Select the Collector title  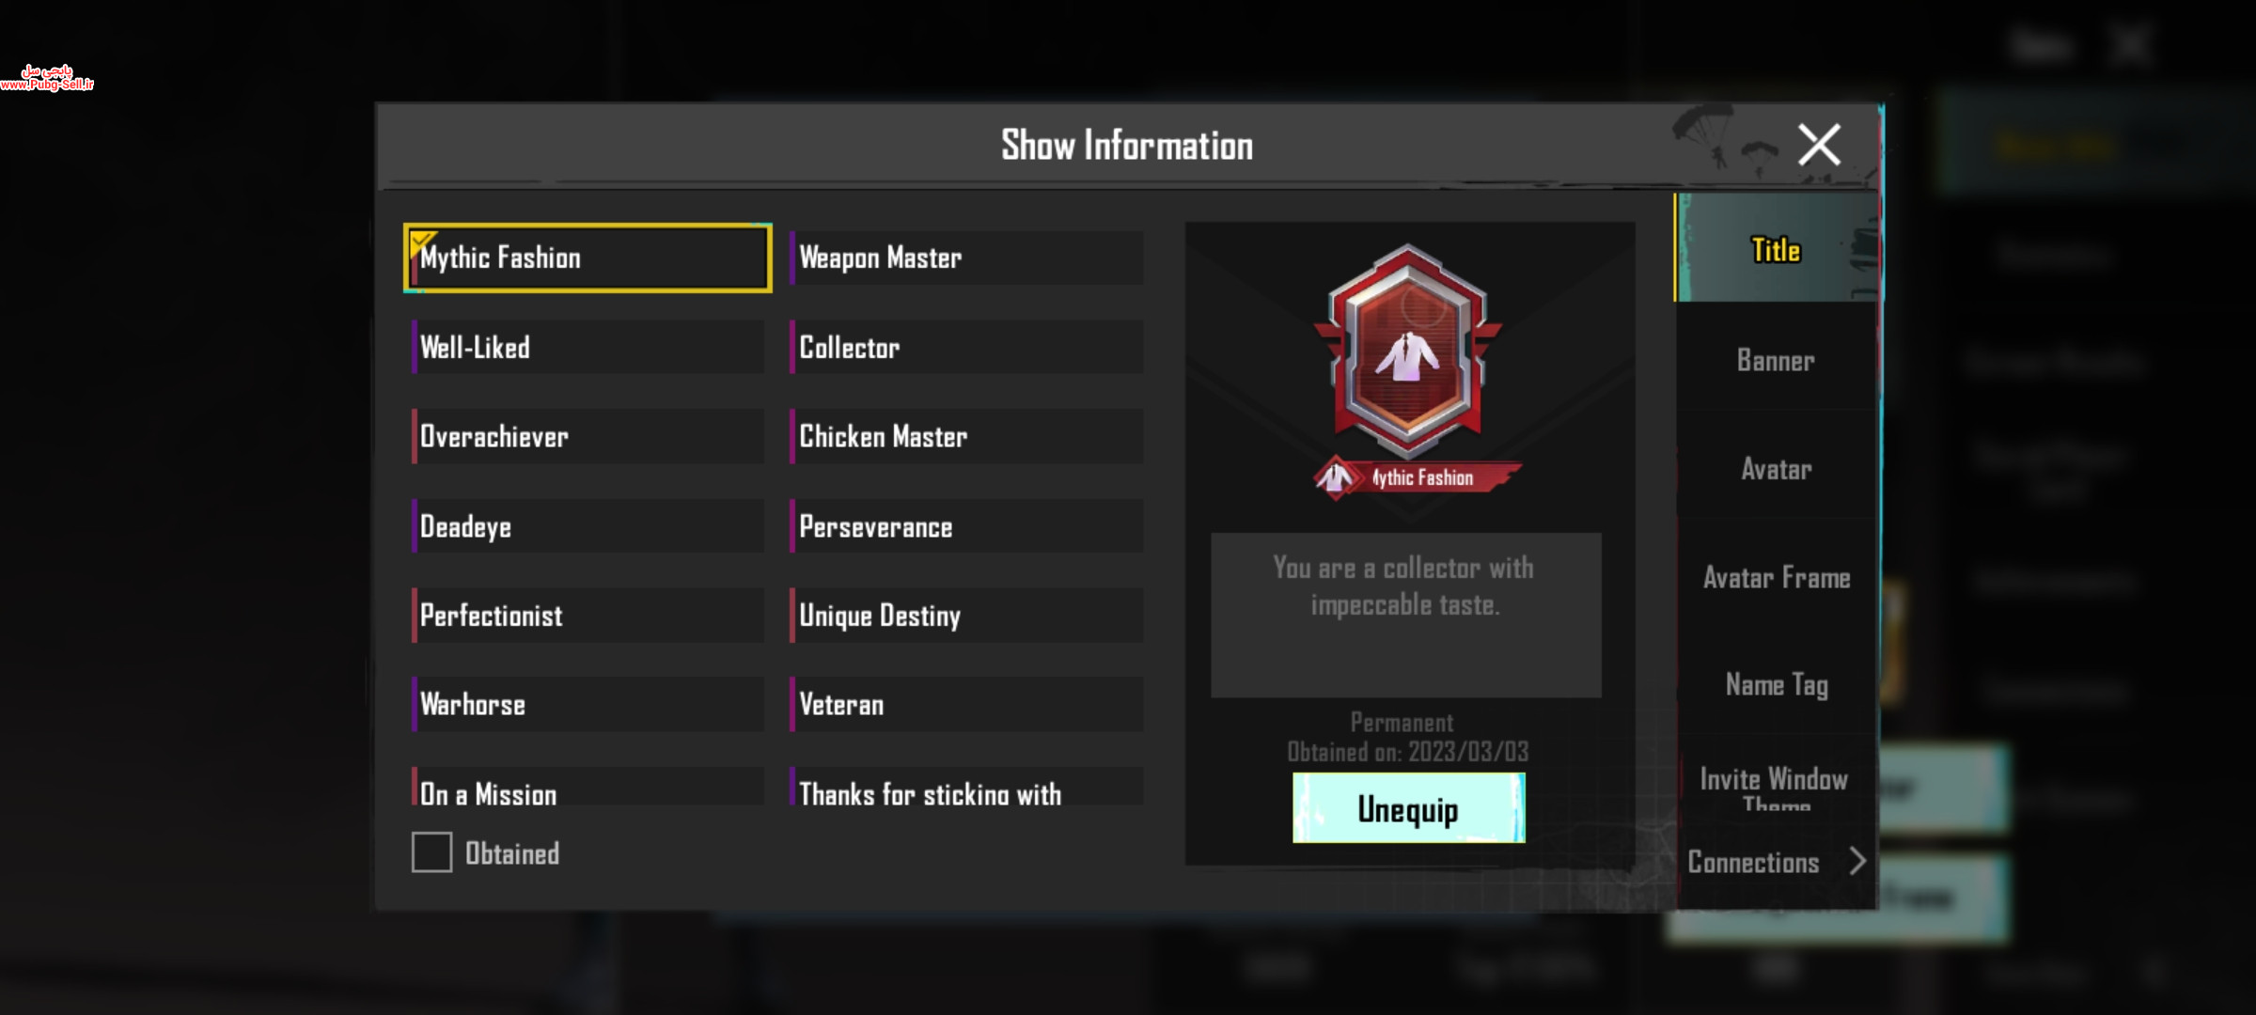coord(967,347)
